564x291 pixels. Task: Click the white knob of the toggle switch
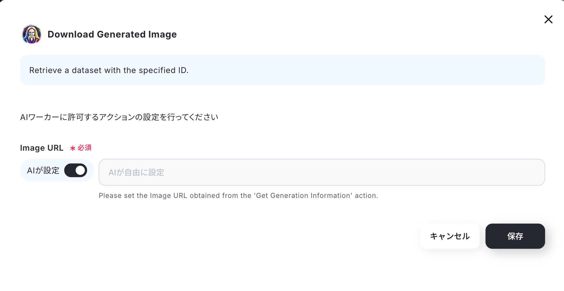[x=80, y=170]
